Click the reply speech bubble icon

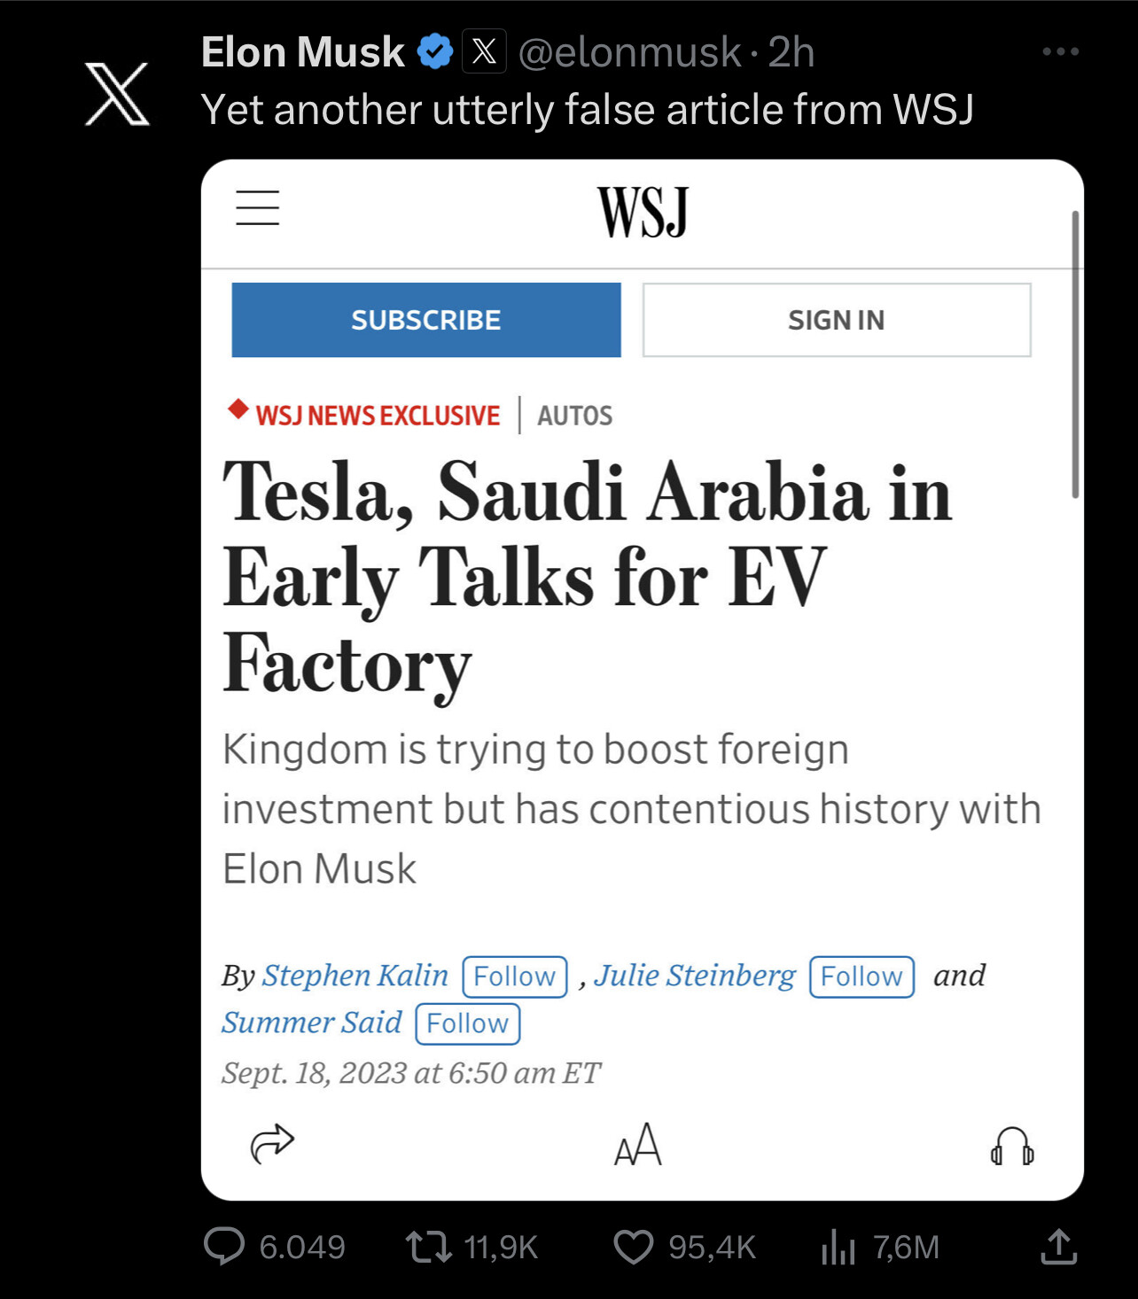(224, 1246)
